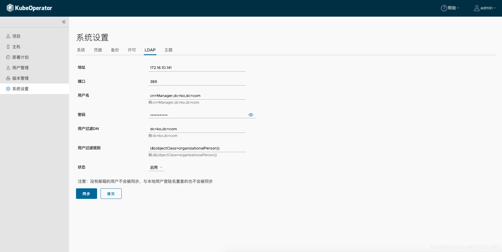Viewport: 502px width, 252px height.
Task: Click the KubeOperator logo icon
Action: 10,8
